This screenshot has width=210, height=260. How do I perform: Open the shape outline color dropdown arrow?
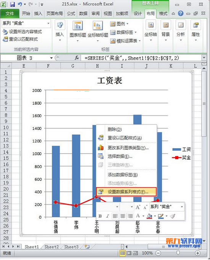click(x=166, y=216)
